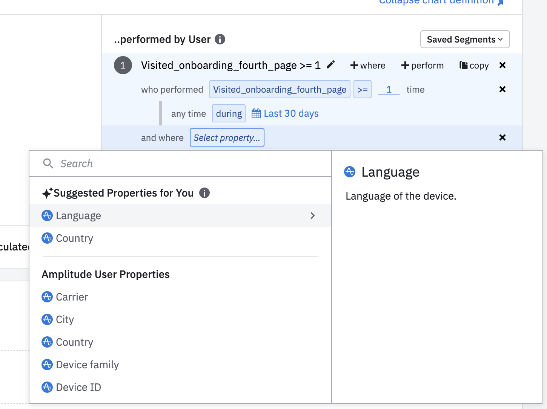
Task: Focus the property Search box
Action: [x=180, y=163]
